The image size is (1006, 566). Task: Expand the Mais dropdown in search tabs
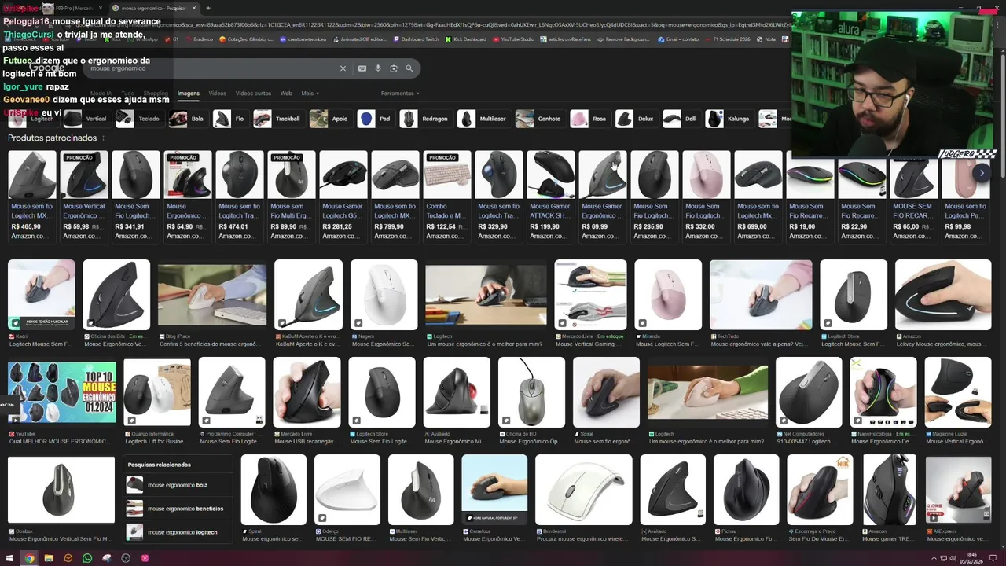tap(310, 94)
